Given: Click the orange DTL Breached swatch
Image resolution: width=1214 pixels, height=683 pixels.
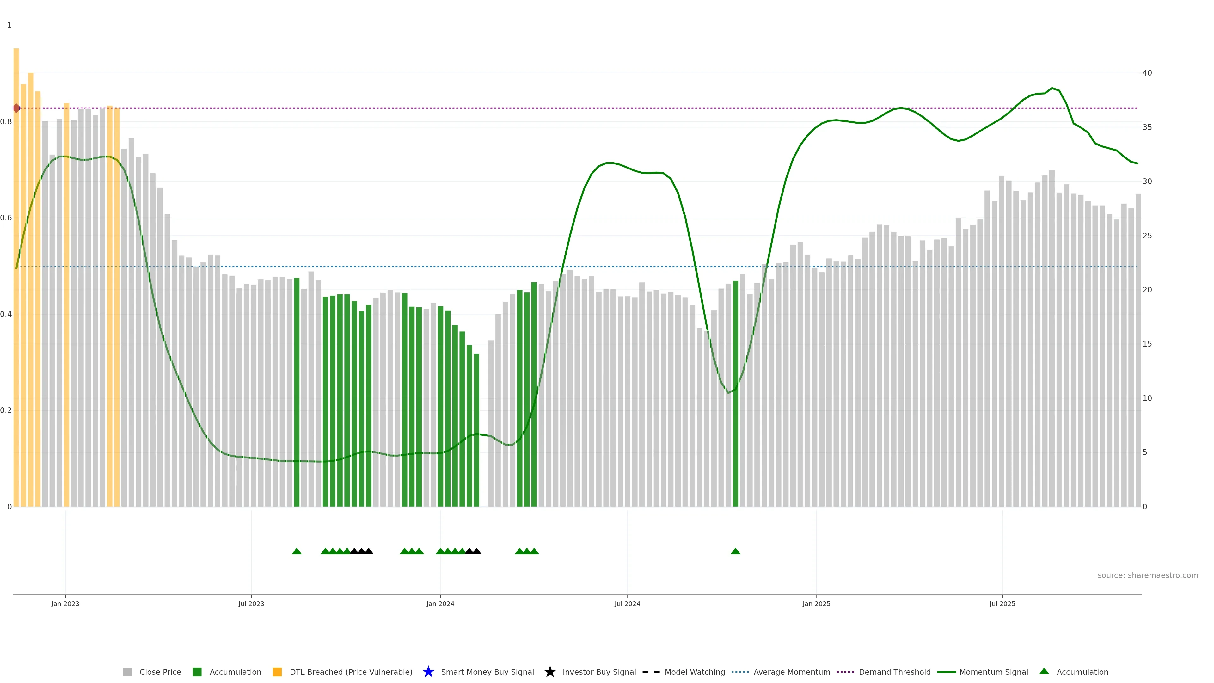Looking at the screenshot, I should pyautogui.click(x=277, y=672).
